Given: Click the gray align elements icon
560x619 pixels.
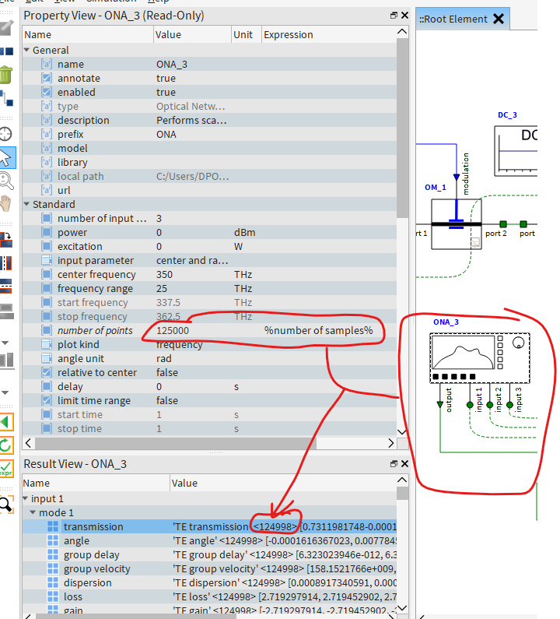Looking at the screenshot, I should point(7,311).
